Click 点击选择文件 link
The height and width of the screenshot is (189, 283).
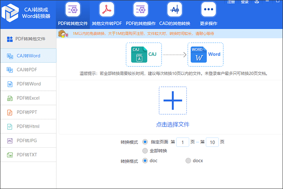pyautogui.click(x=173, y=125)
